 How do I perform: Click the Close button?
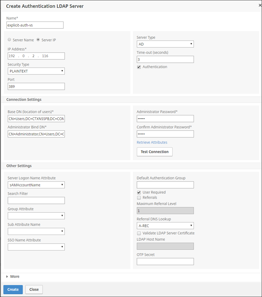[34, 289]
